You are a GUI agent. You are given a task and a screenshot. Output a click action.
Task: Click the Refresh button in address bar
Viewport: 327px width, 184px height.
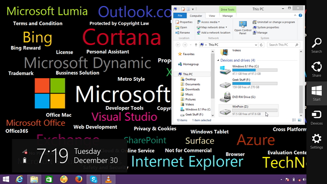(261, 45)
